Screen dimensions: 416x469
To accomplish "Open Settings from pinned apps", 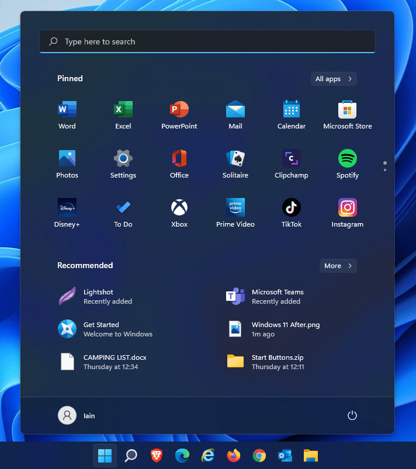I will [123, 164].
